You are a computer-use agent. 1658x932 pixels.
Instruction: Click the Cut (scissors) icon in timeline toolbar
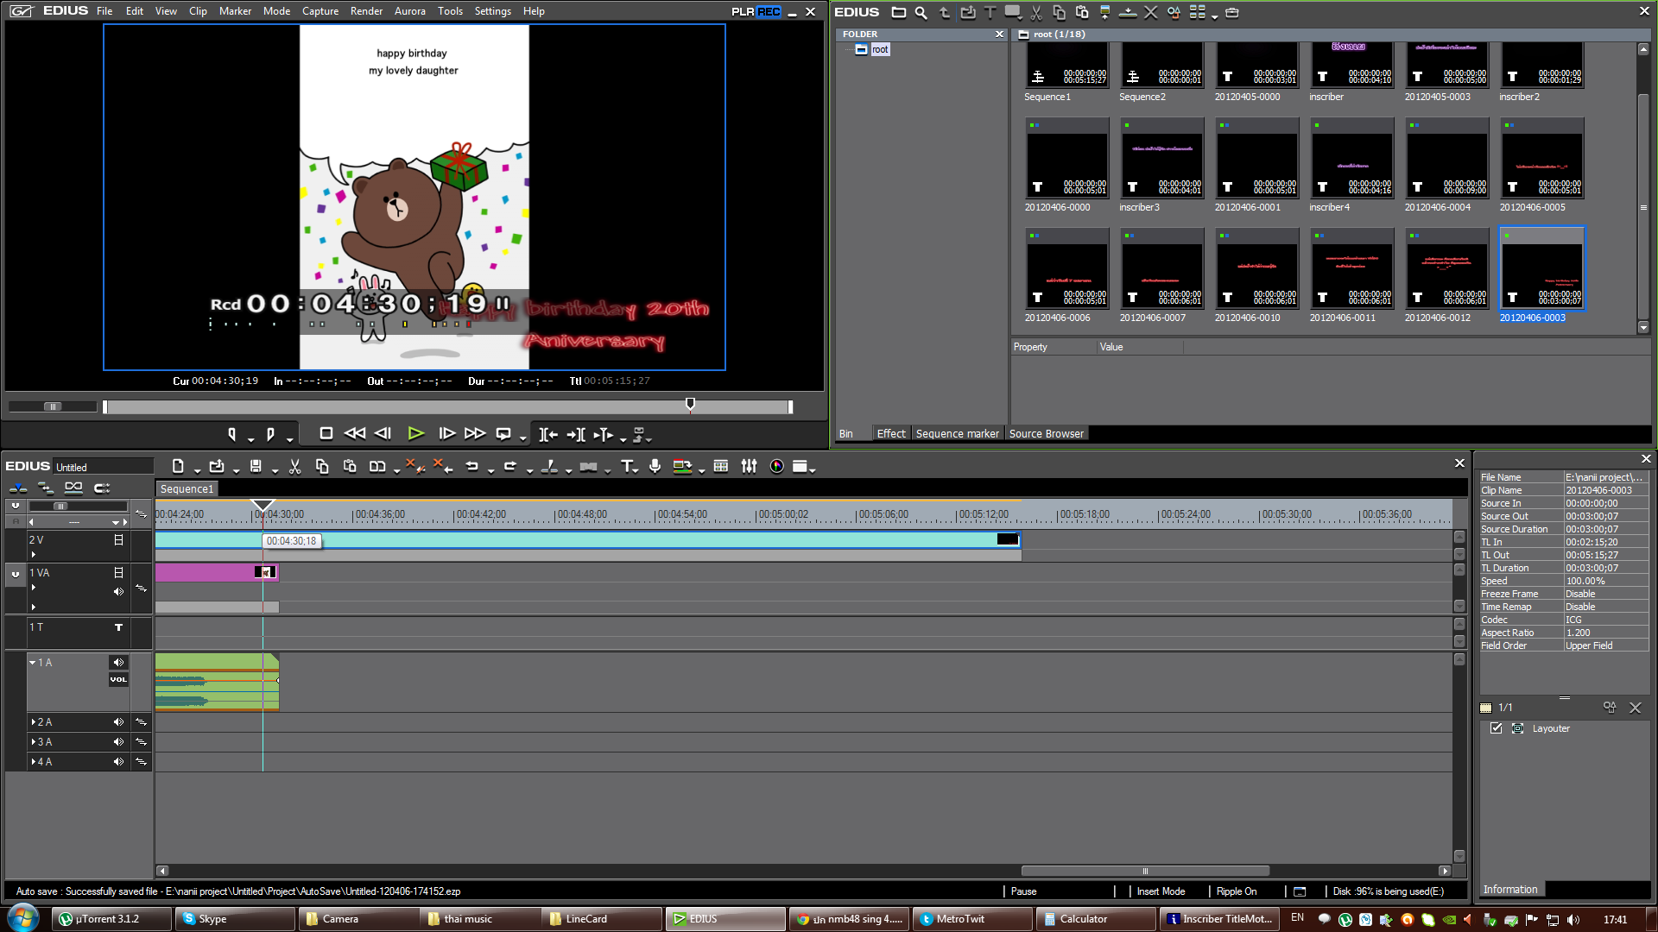coord(294,467)
